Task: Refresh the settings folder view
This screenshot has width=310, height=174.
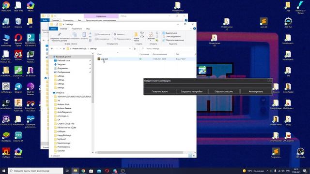Action: click(135, 48)
